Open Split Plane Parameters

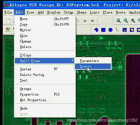(93, 61)
